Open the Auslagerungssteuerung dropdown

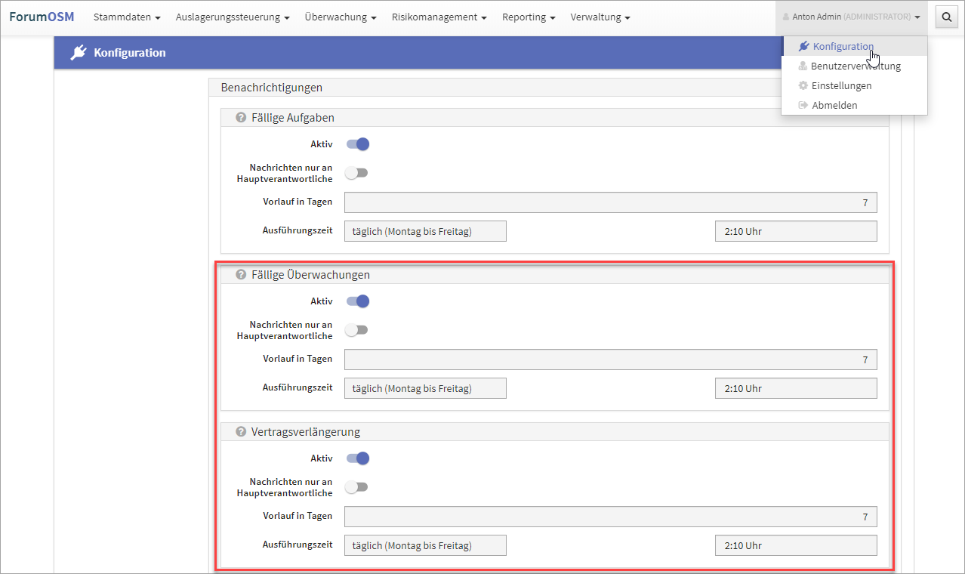tap(233, 17)
